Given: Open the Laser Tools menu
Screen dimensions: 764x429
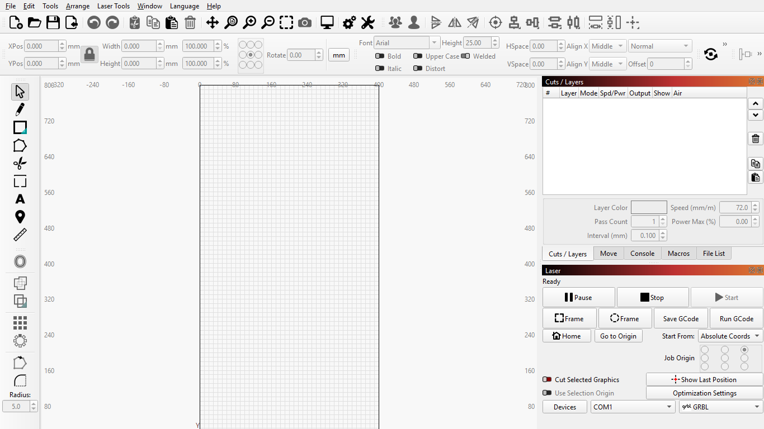Looking at the screenshot, I should (x=113, y=6).
